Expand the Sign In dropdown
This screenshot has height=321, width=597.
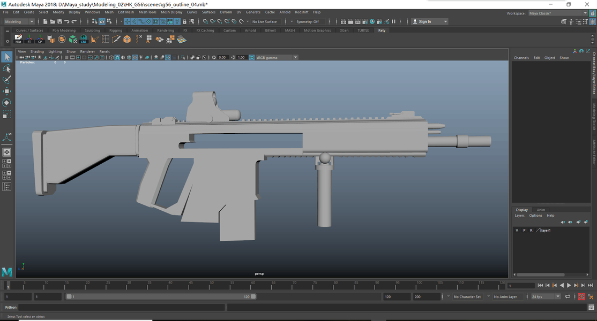click(445, 21)
